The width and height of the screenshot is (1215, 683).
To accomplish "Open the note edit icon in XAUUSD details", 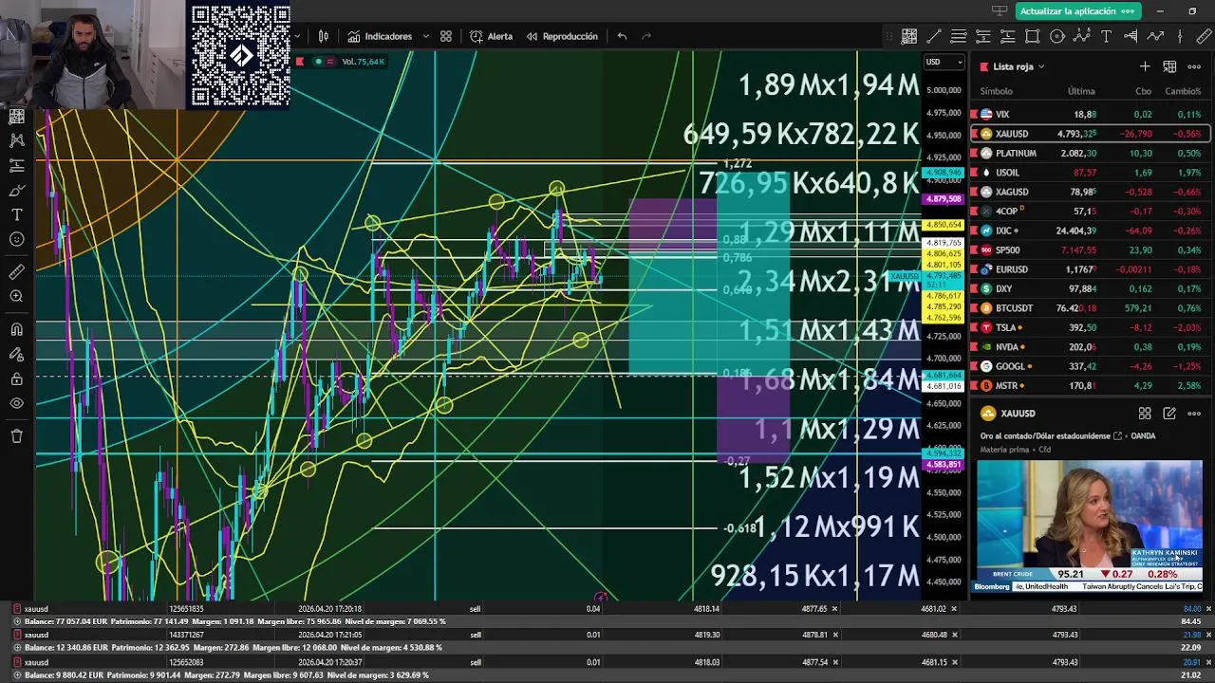I will (x=1169, y=414).
